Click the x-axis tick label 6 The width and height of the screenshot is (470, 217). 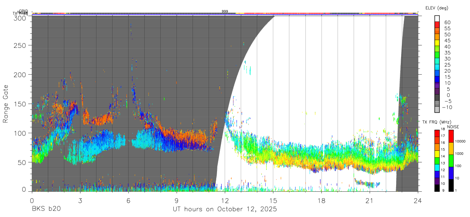128,200
